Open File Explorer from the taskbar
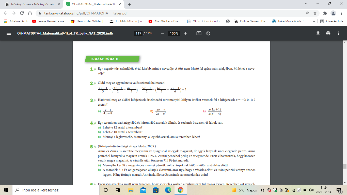 click(x=131, y=190)
